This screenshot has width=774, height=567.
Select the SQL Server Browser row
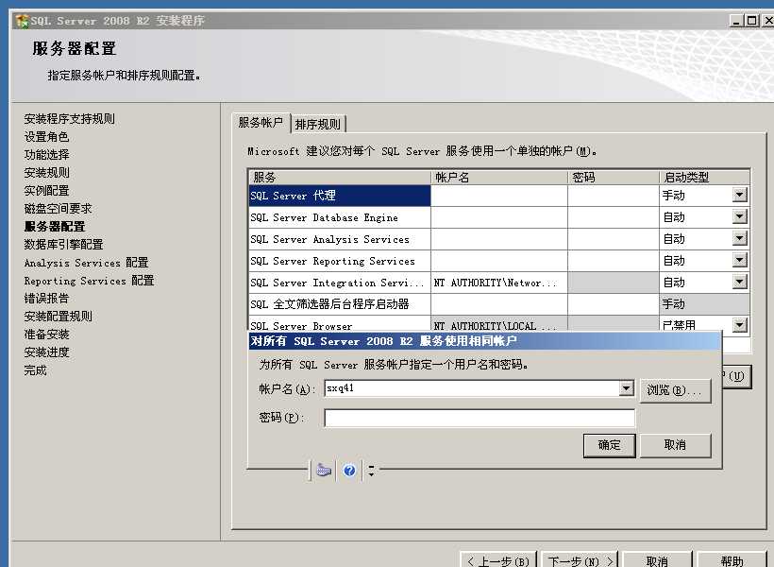pyautogui.click(x=340, y=324)
